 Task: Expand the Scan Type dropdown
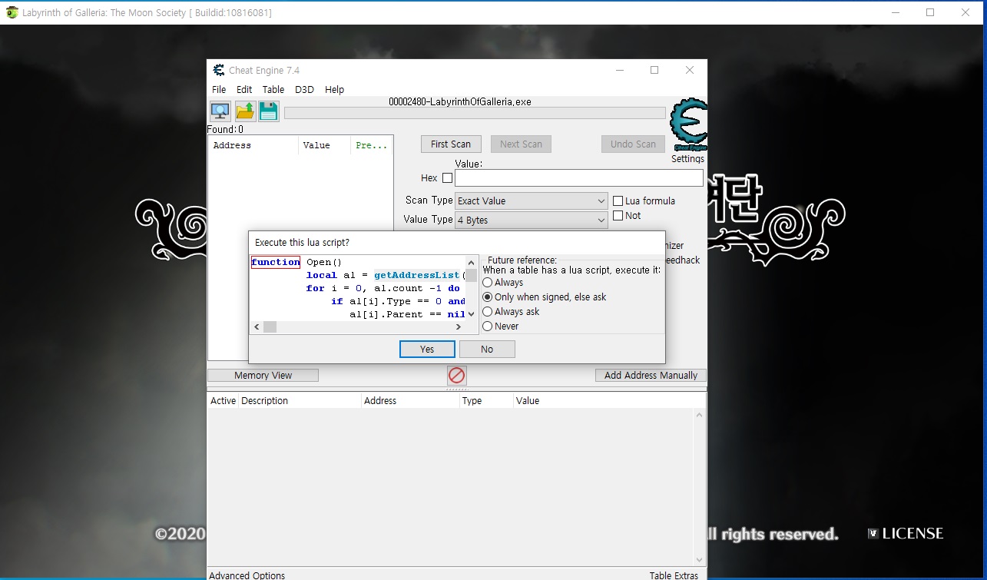click(x=532, y=201)
